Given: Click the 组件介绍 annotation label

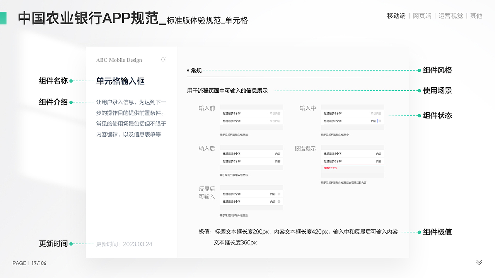Looking at the screenshot, I should pos(53,102).
